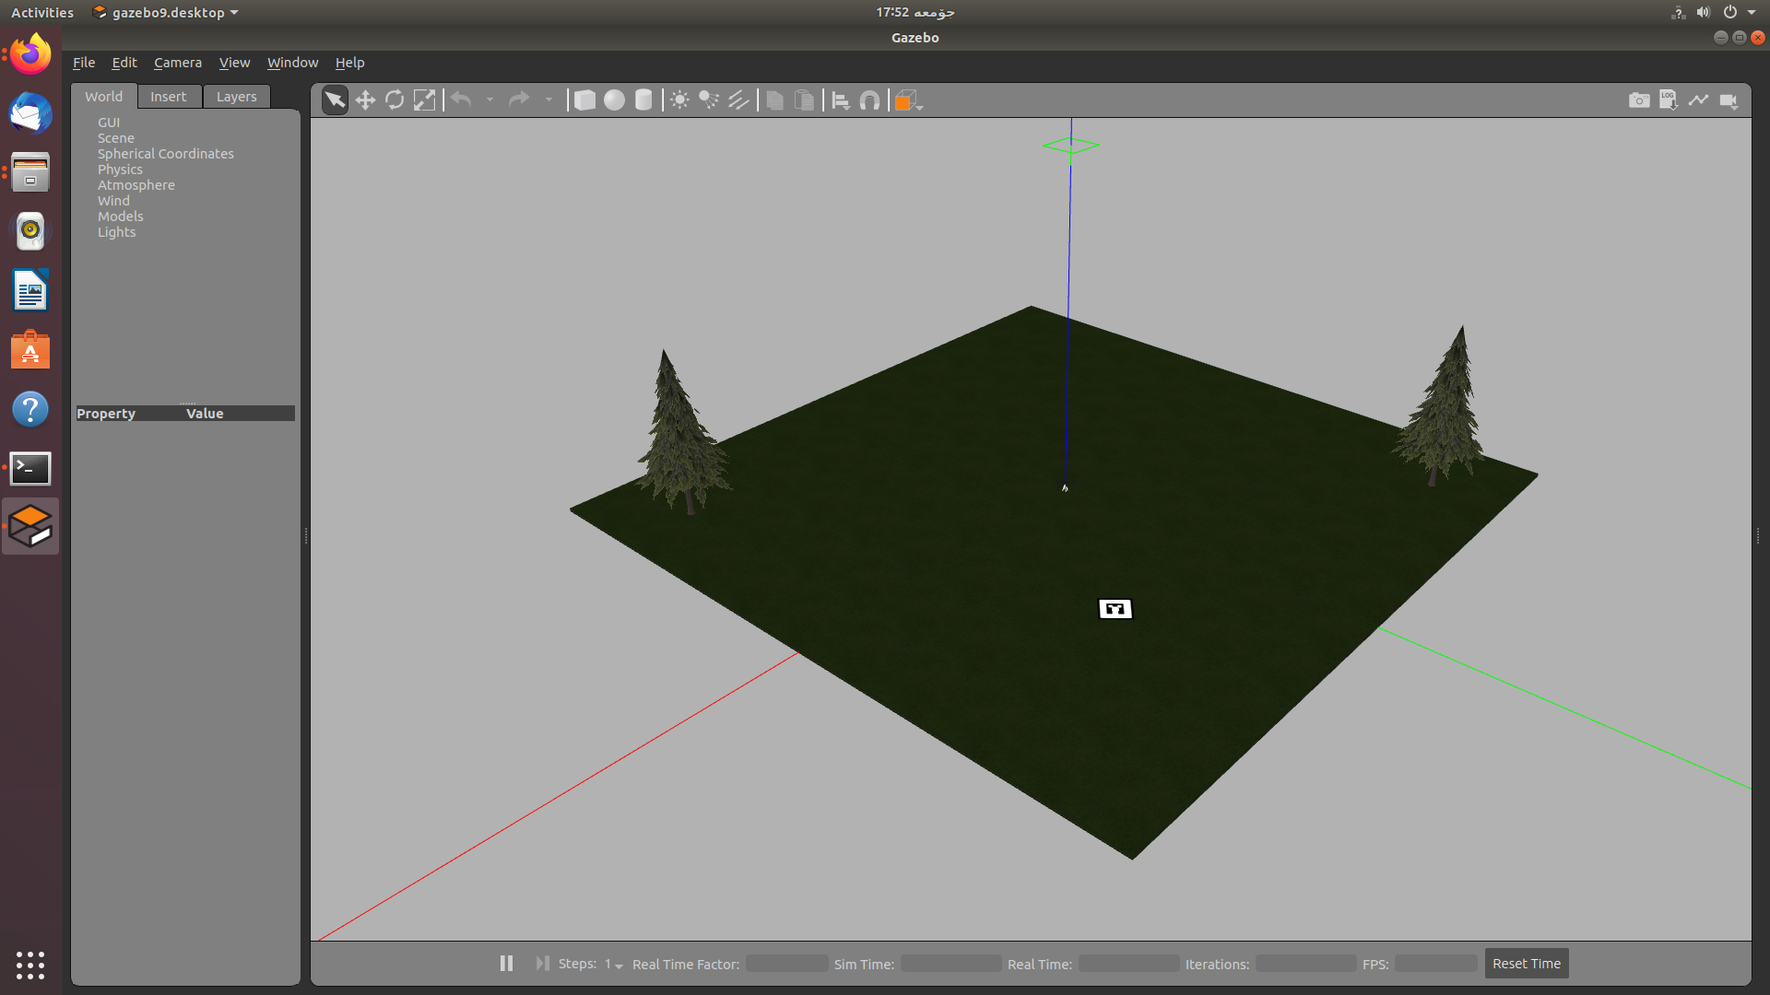Image resolution: width=1770 pixels, height=995 pixels.
Task: Open the plot tool
Action: coord(1699,99)
